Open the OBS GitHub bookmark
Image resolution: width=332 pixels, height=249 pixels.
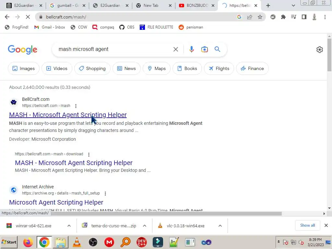click(x=127, y=27)
